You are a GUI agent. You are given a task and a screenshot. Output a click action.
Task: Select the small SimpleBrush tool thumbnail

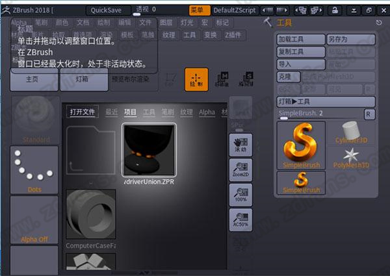pos(301,183)
